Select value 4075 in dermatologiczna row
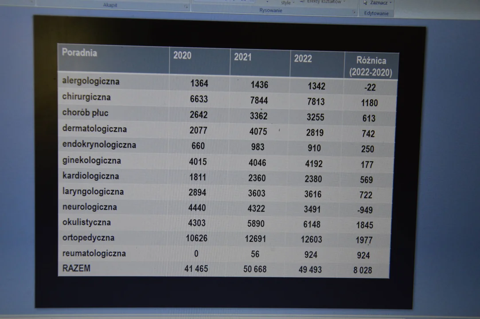Viewport: 480px width, 319px height. (258, 132)
